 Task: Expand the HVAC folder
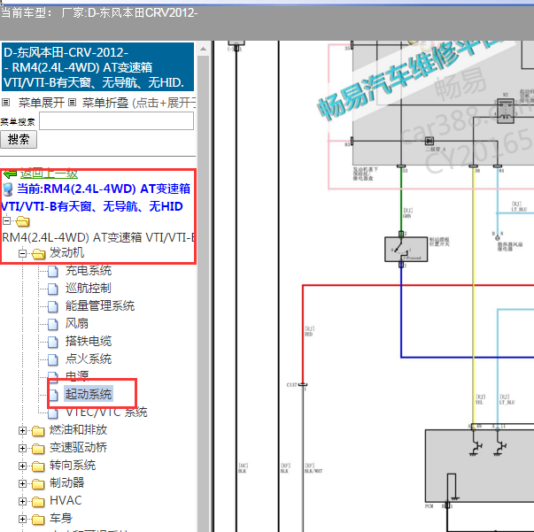[x=22, y=501]
